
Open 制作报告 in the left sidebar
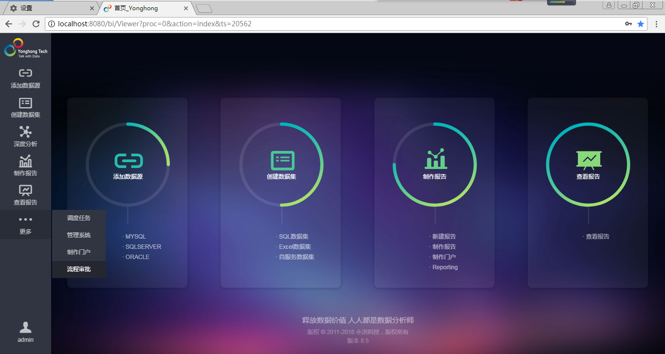[x=25, y=166]
